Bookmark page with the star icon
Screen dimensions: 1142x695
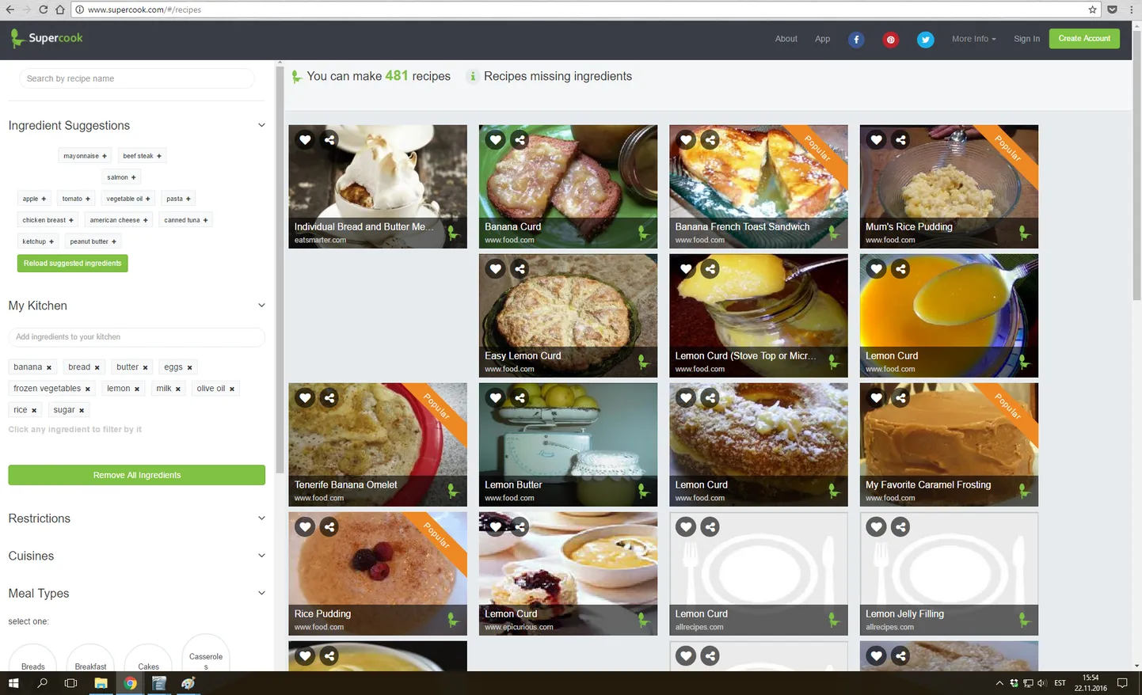(1093, 9)
